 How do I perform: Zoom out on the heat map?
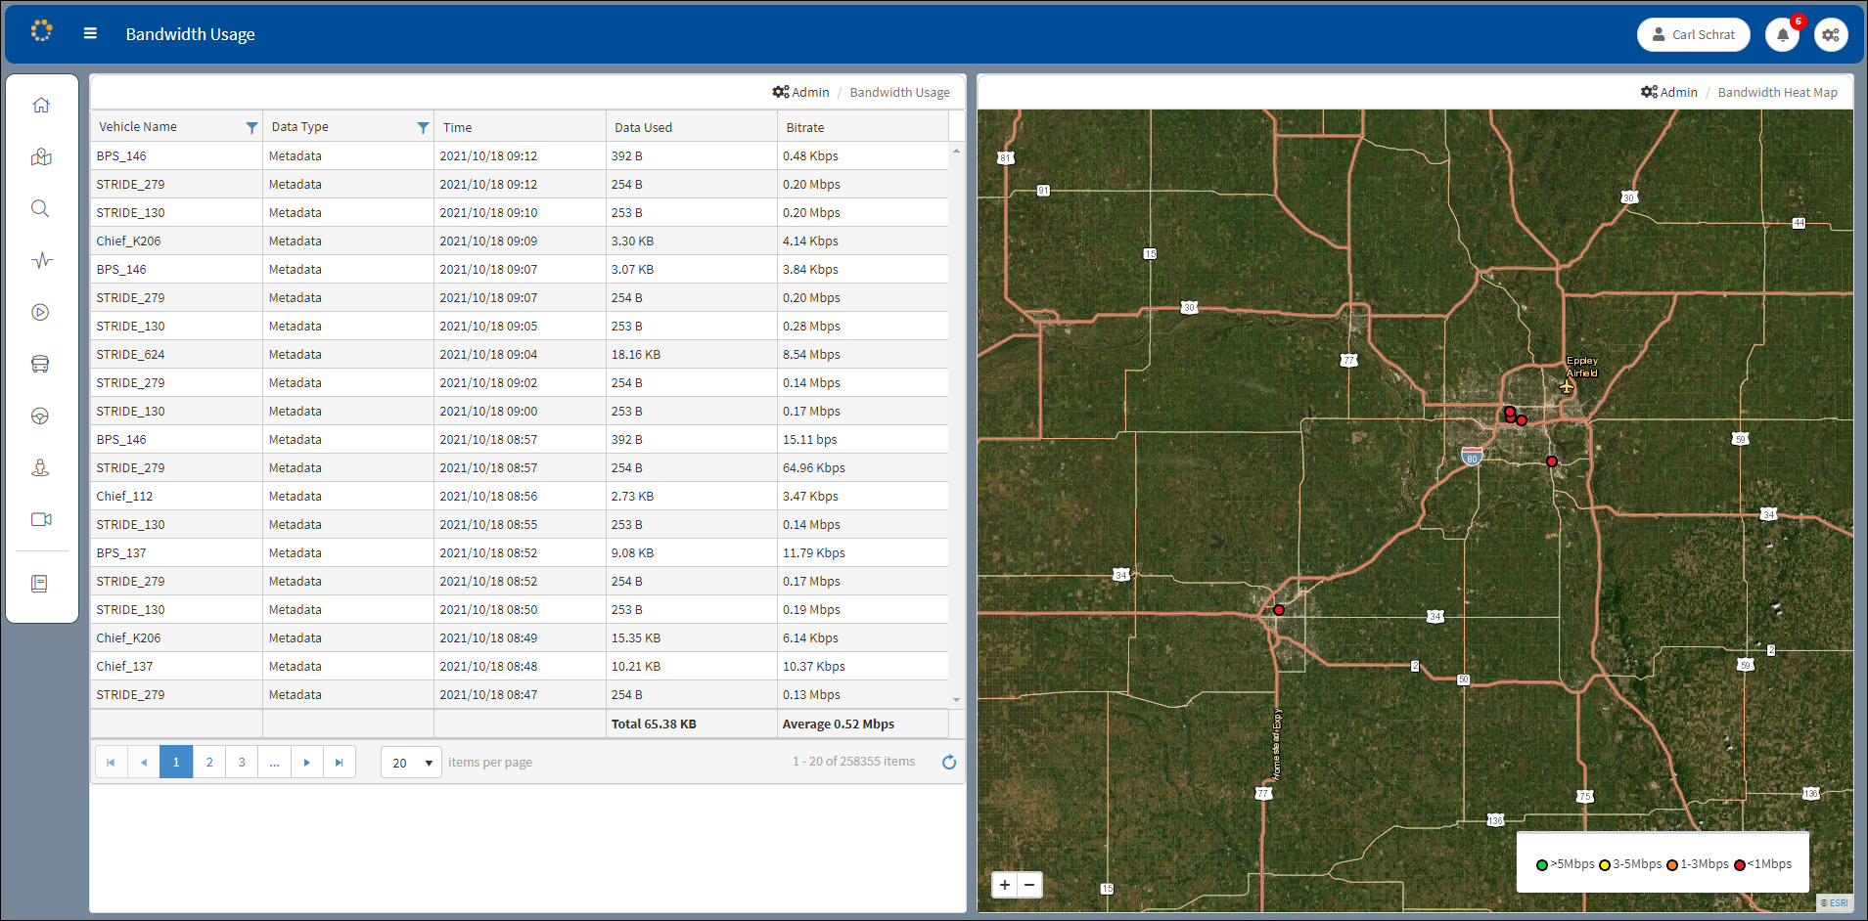[1029, 885]
